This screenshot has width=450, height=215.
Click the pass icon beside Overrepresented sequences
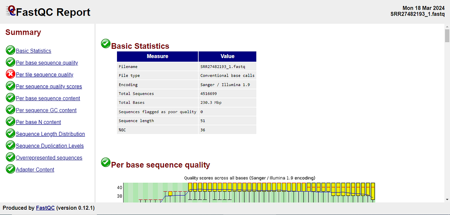point(10,157)
